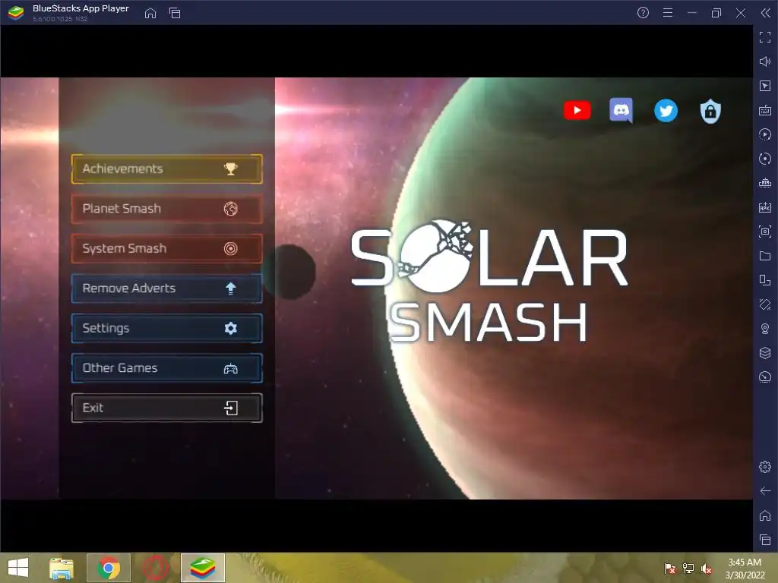Go to BlueStacks home via title bar icon

150,13
